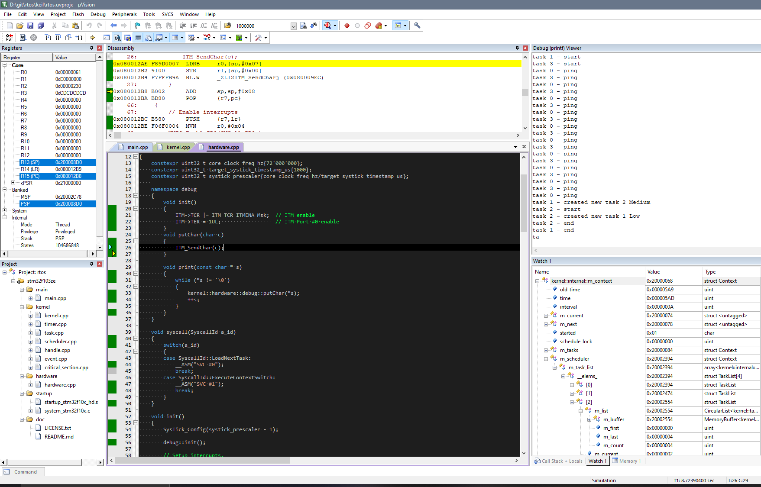Select R14 (LR) register row
Image resolution: width=761 pixels, height=487 pixels.
click(58, 169)
